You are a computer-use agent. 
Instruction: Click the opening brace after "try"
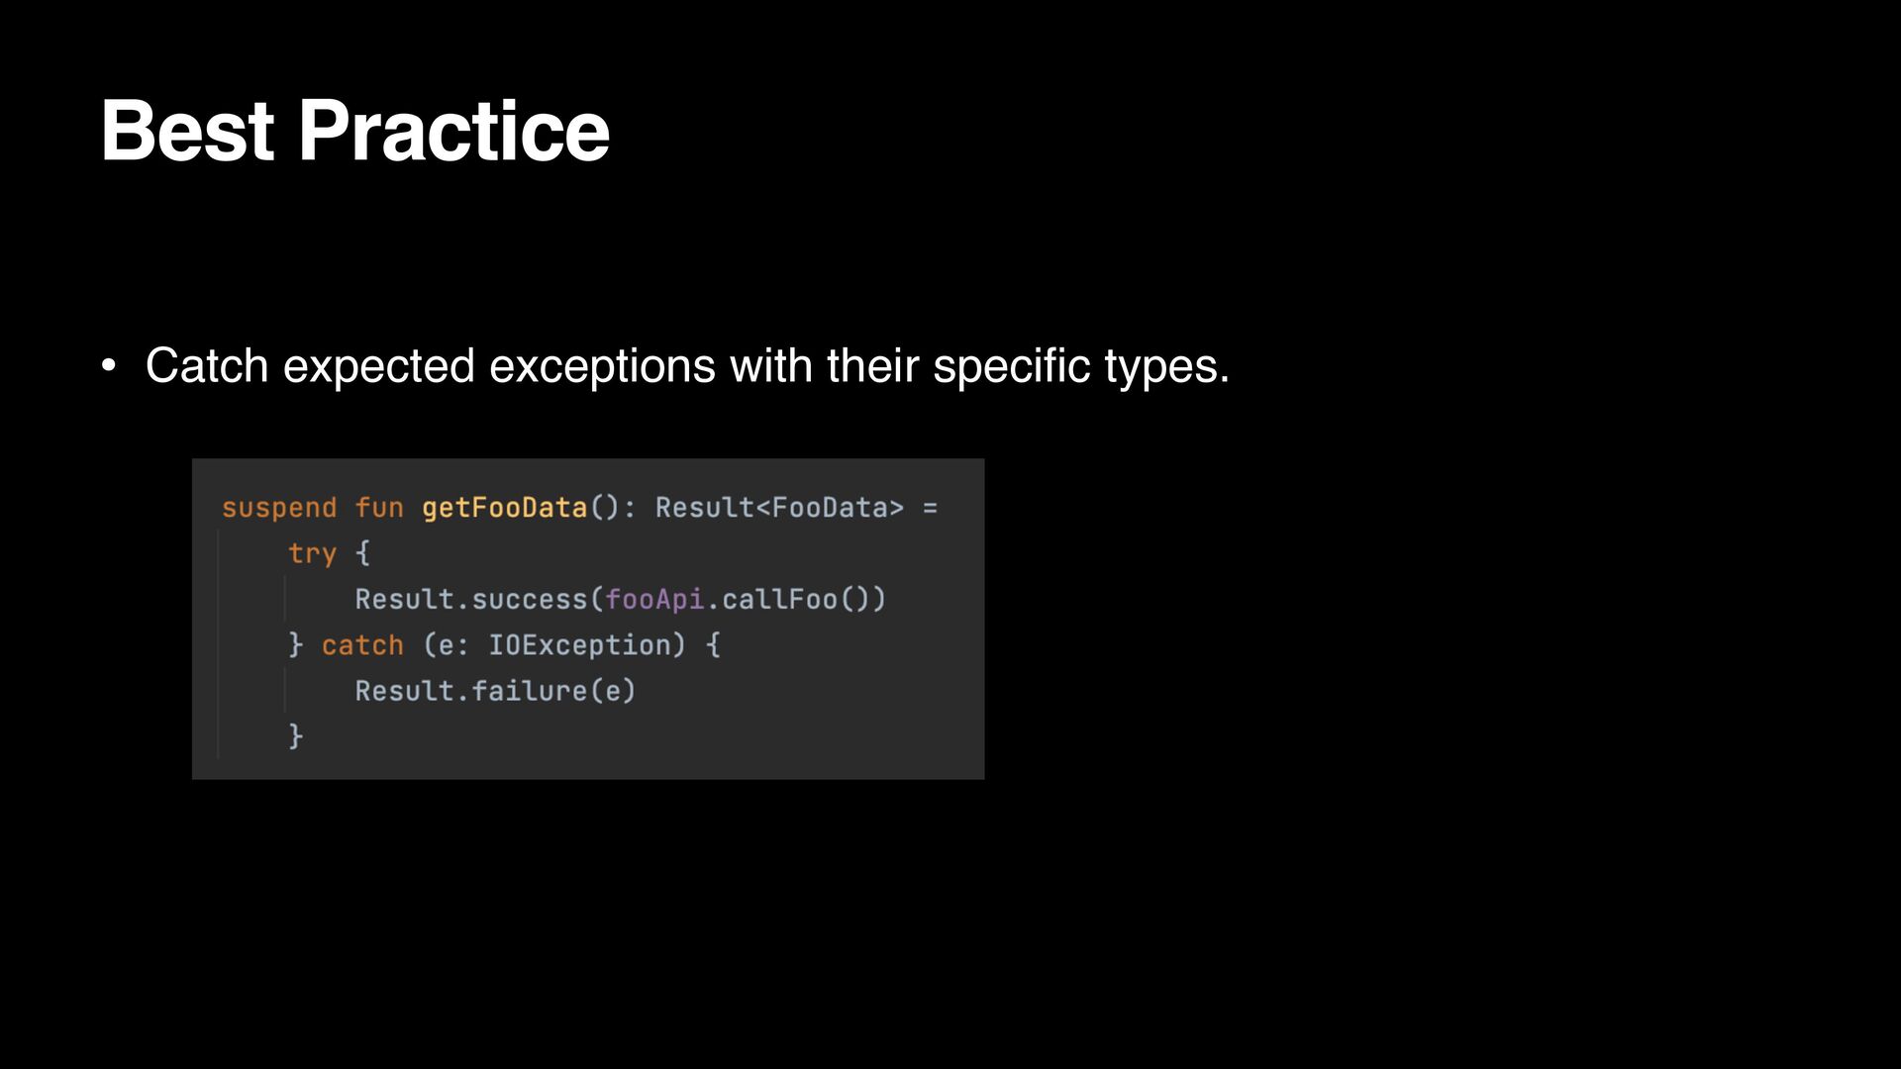click(x=362, y=553)
